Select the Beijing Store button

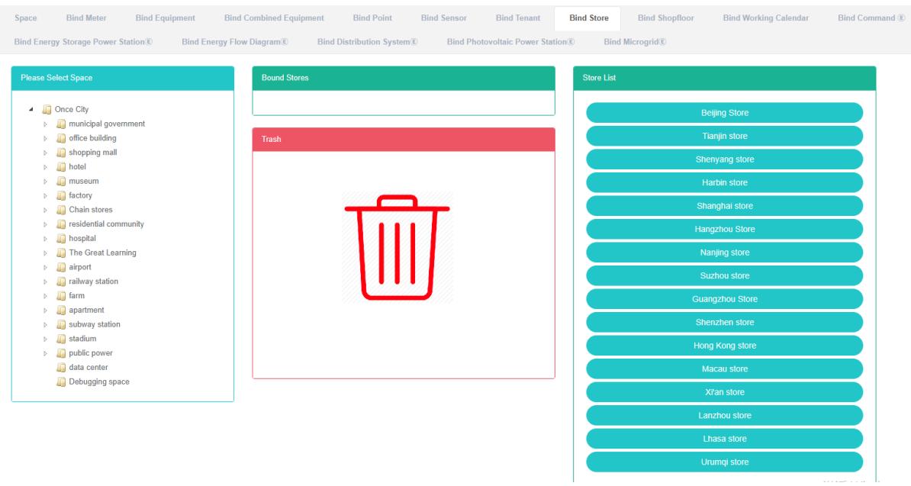pyautogui.click(x=724, y=113)
